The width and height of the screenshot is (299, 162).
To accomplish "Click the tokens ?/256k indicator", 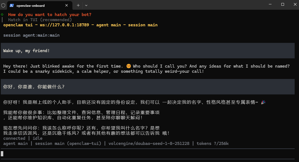I will 212,144.
